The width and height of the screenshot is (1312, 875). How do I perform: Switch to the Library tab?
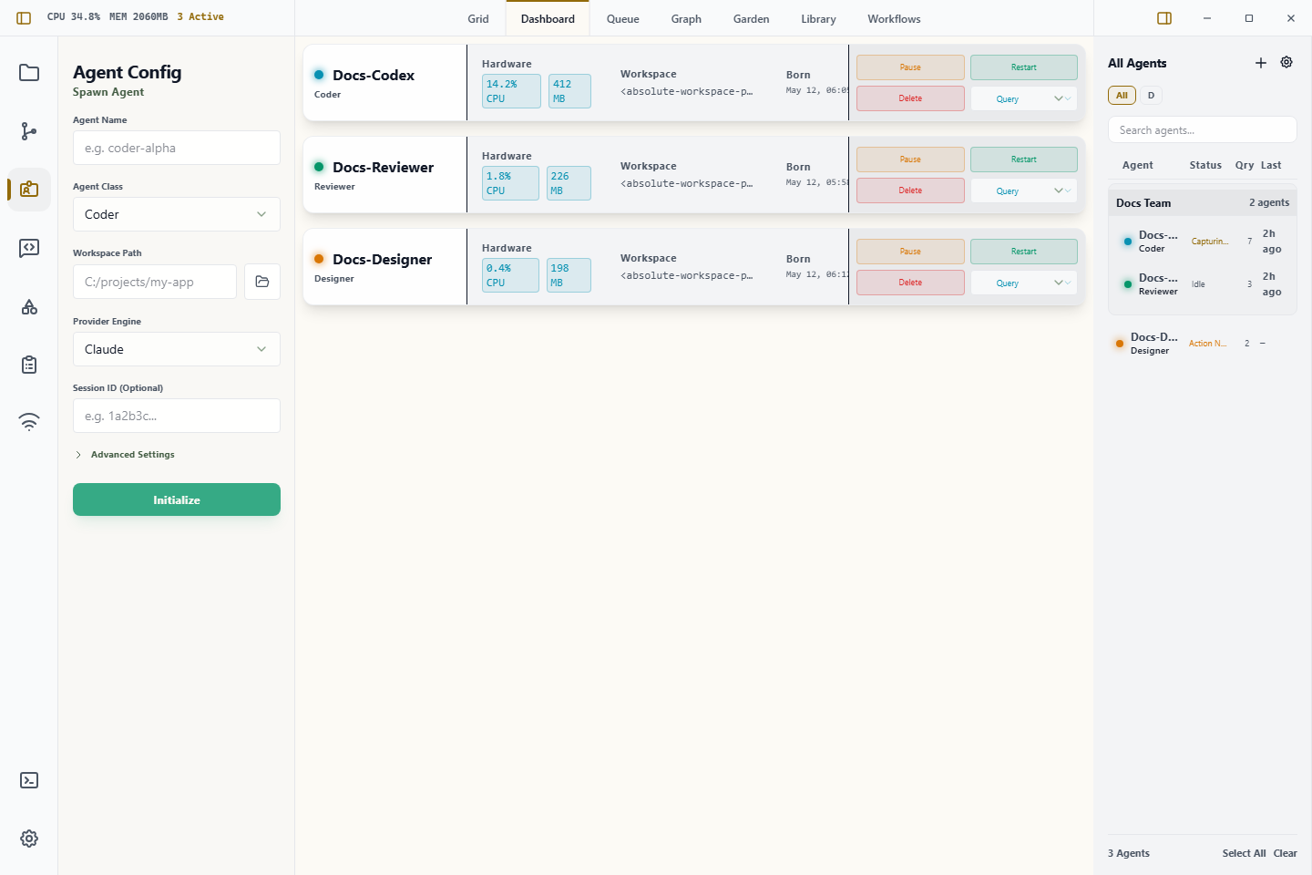click(x=818, y=19)
